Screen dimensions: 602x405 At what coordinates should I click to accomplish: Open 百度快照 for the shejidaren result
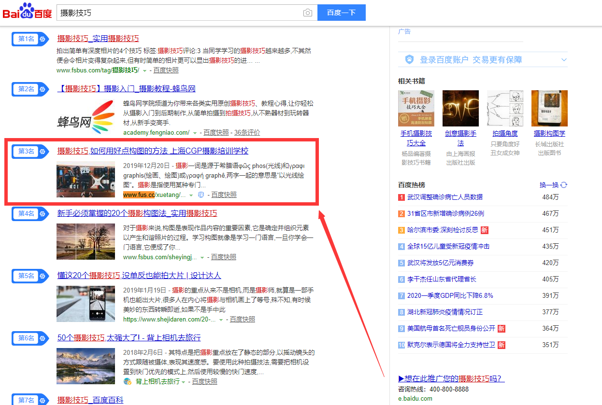click(243, 320)
